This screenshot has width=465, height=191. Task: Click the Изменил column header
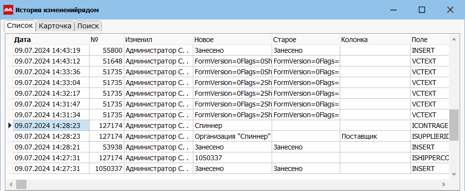coord(159,40)
